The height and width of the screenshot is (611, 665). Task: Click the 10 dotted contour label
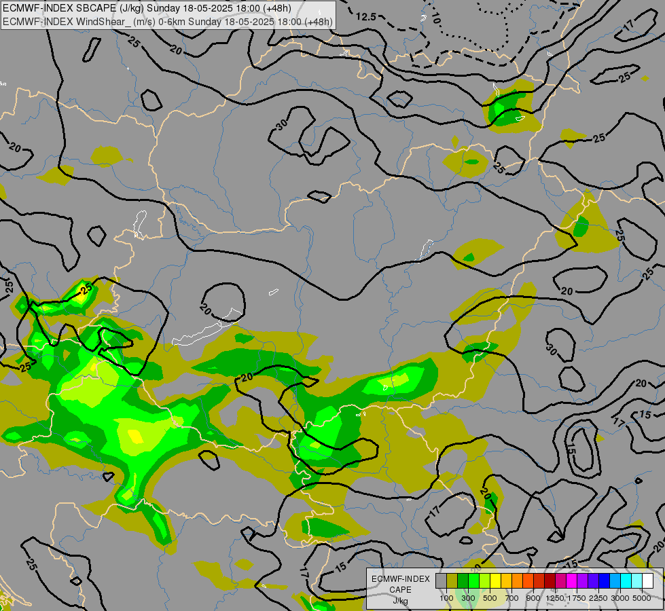point(435,18)
